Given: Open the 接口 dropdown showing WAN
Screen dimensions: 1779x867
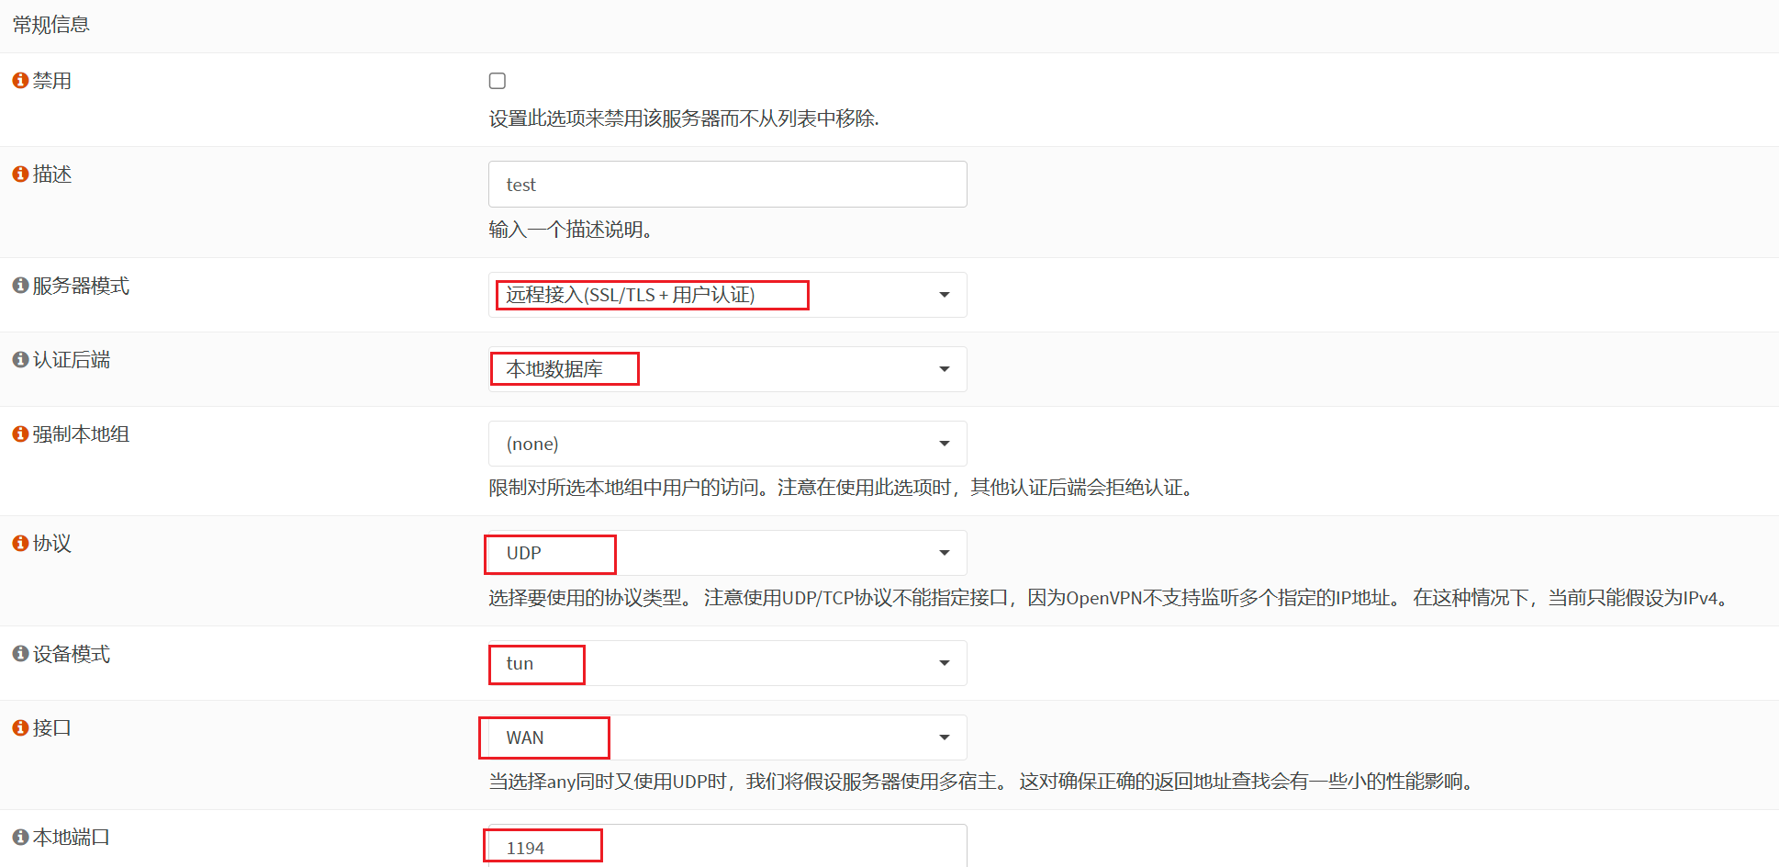Looking at the screenshot, I should tap(727, 738).
